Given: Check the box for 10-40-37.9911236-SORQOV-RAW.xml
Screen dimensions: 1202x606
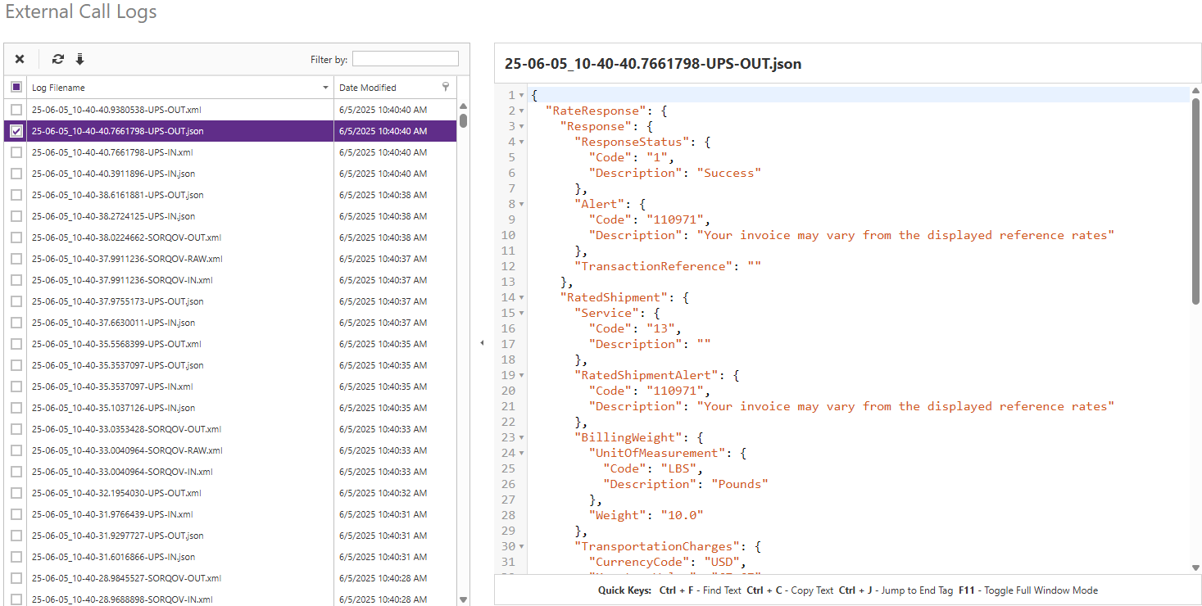Looking at the screenshot, I should (x=16, y=259).
